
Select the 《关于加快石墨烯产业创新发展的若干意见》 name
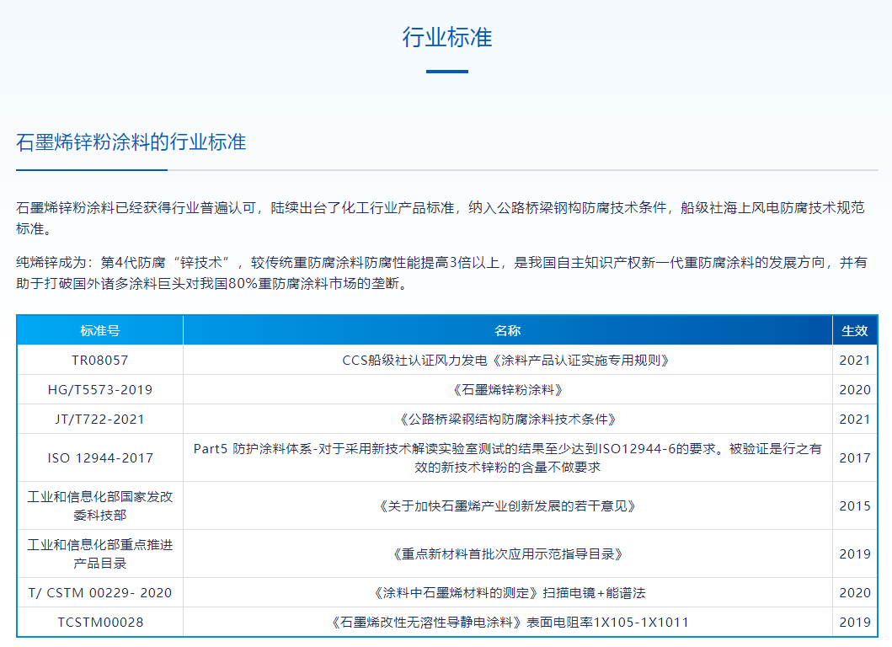point(507,506)
